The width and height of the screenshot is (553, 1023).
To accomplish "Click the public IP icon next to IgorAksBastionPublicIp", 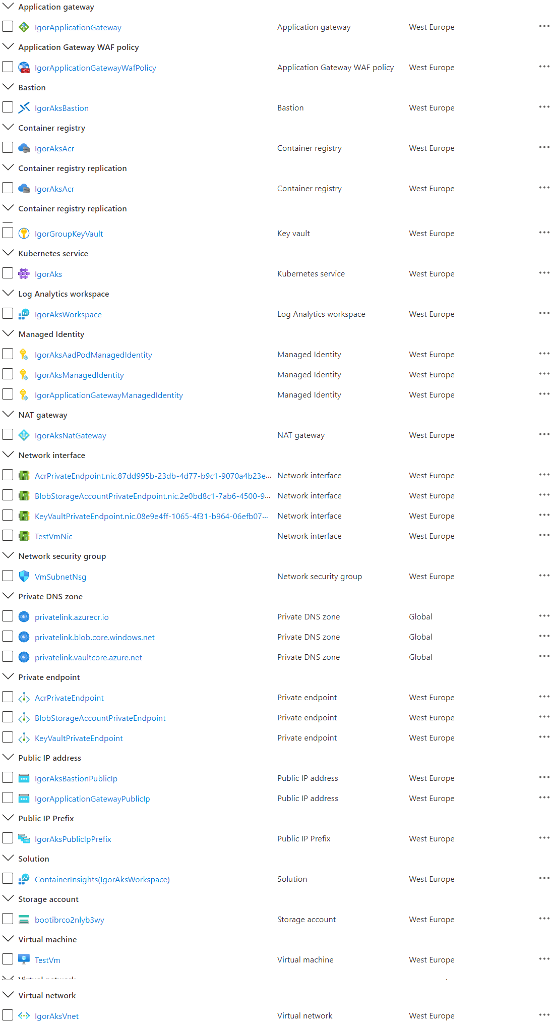I will 24,778.
